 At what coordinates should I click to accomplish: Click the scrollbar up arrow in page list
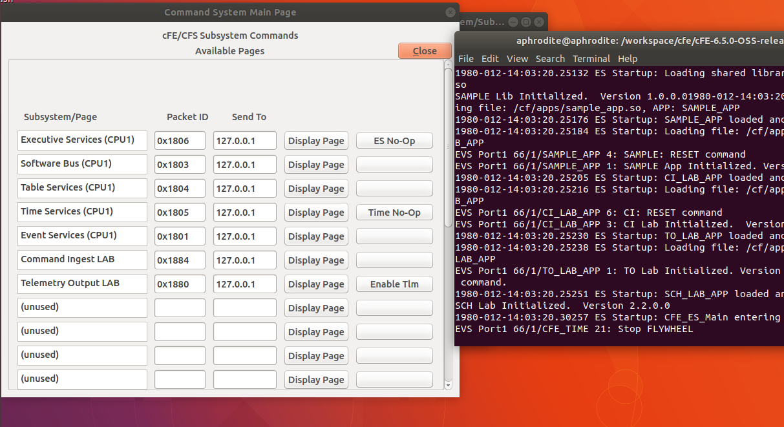pos(449,65)
